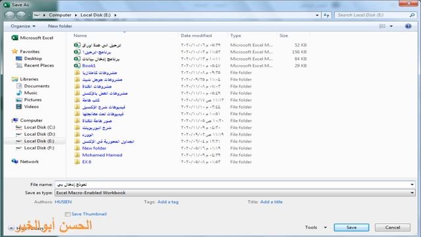Click the refresh button beside address bar
This screenshot has width=421, height=237.
point(326,15)
